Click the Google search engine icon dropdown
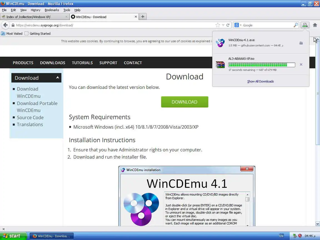This screenshot has height=240, width=320. click(238, 25)
